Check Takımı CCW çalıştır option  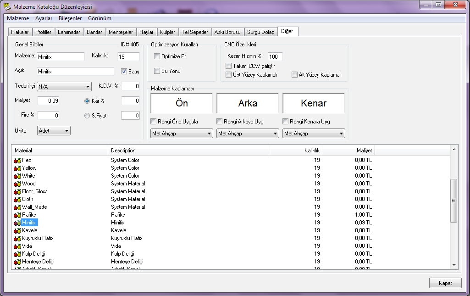[228, 66]
